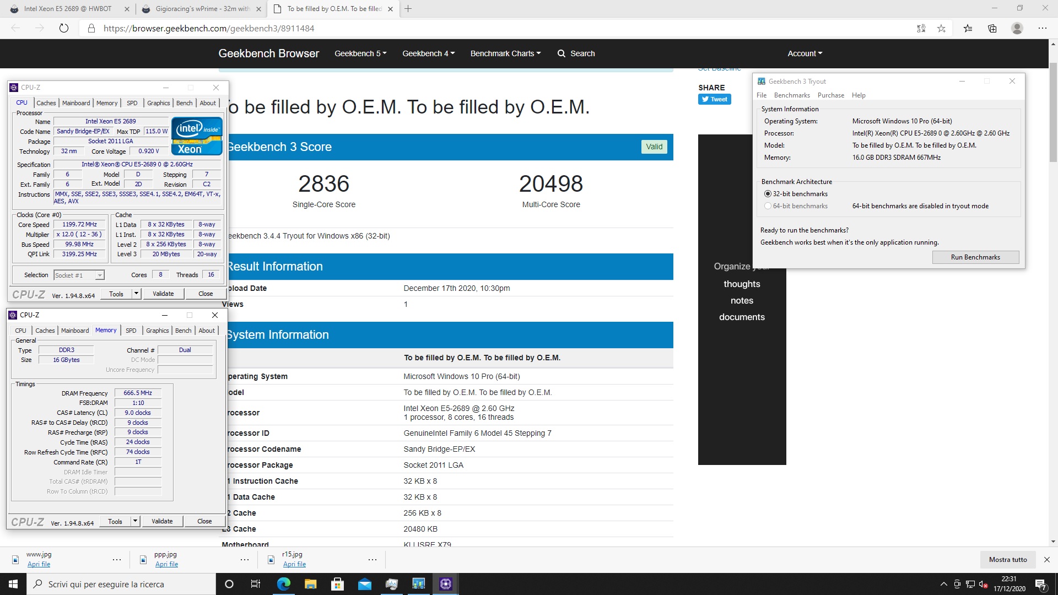Select the disabled 64-bit benchmarks radio

tap(768, 206)
